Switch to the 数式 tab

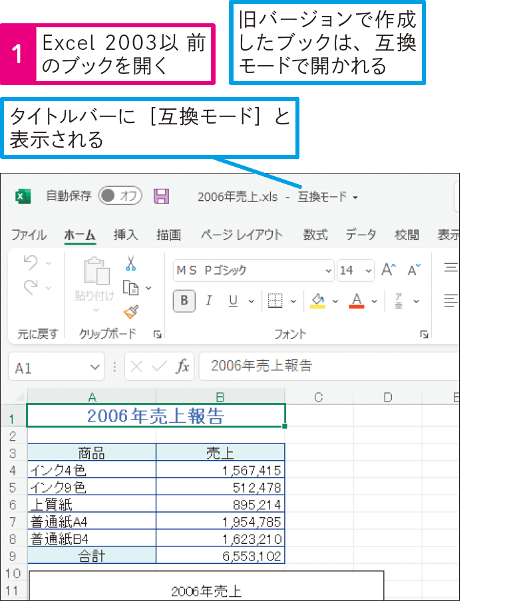coord(315,235)
